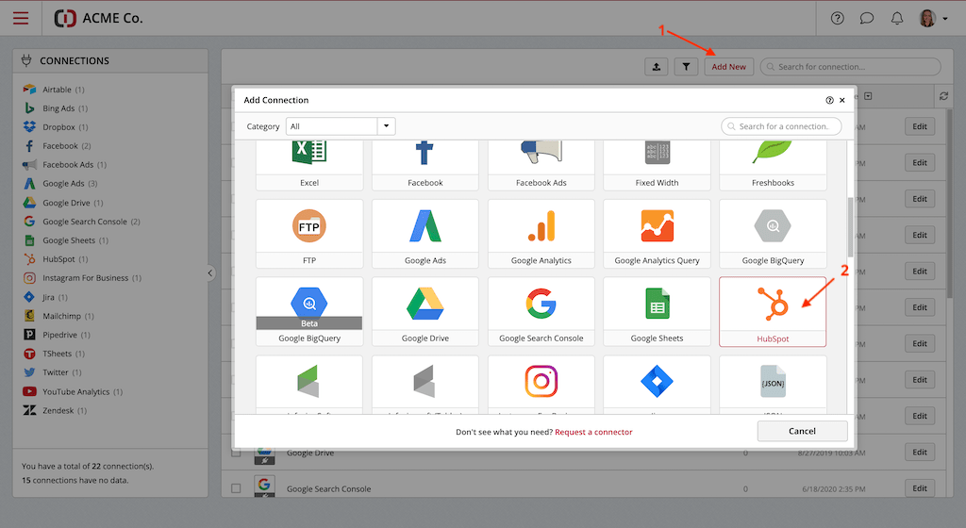Open the help question mark icon in header
Viewport: 966px width, 528px height.
[x=837, y=19]
